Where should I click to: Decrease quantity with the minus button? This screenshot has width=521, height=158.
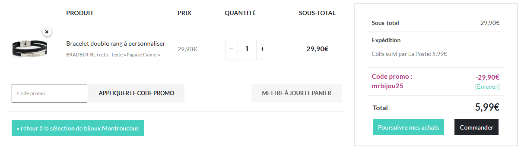pos(231,49)
